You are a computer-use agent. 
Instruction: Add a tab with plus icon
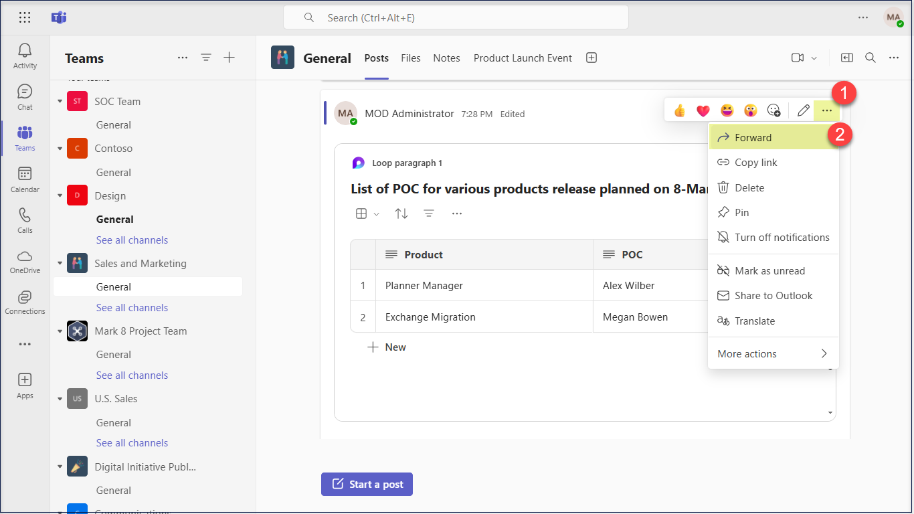[591, 58]
